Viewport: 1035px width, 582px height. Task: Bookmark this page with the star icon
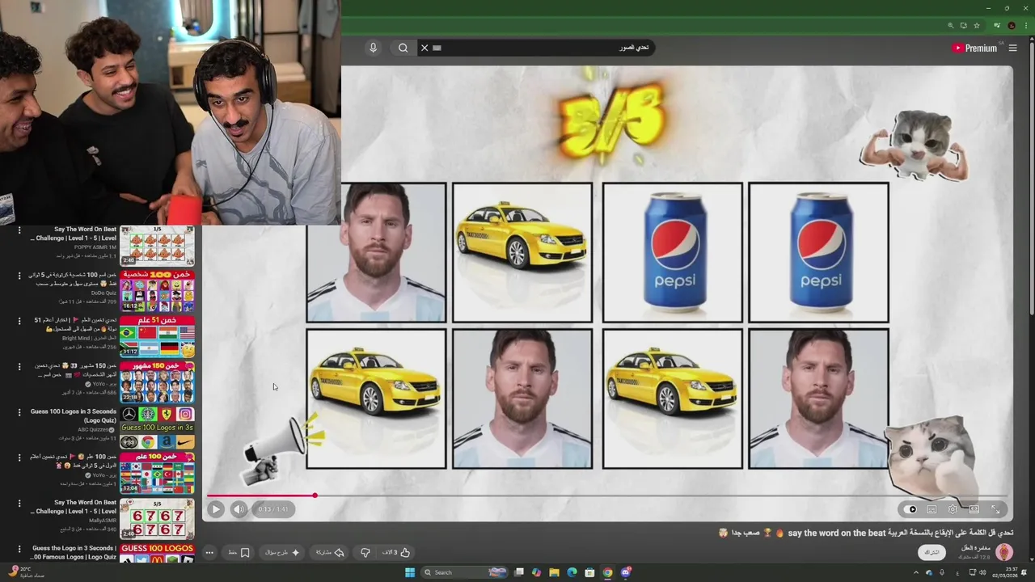977,26
